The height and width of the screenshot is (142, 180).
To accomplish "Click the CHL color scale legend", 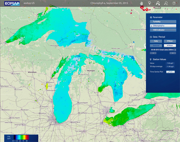I will click(21, 138).
